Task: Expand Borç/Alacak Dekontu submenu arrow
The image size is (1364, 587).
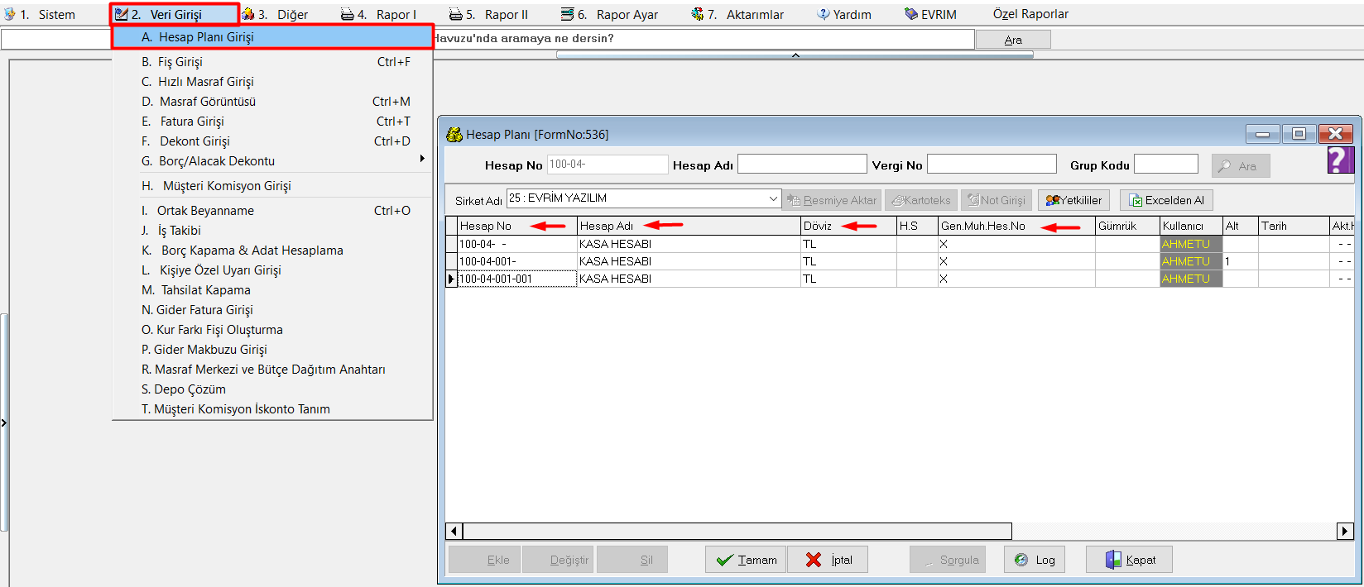Action: [422, 159]
